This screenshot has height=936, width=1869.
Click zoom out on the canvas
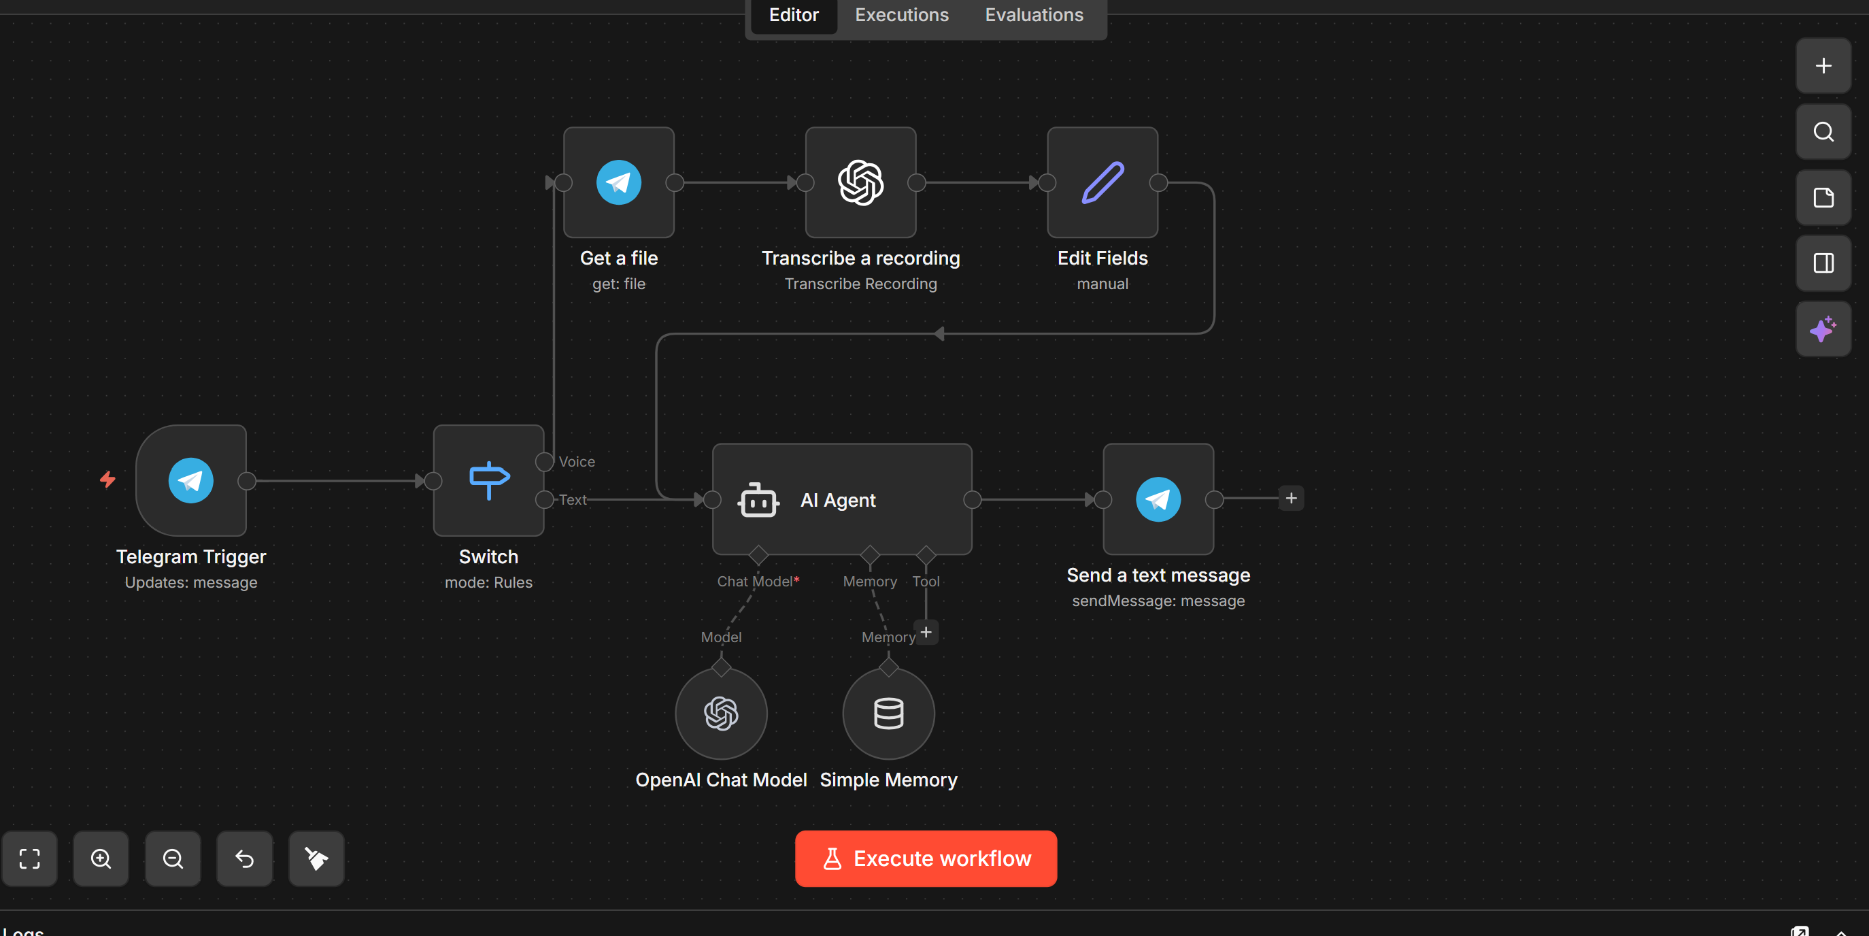tap(173, 858)
